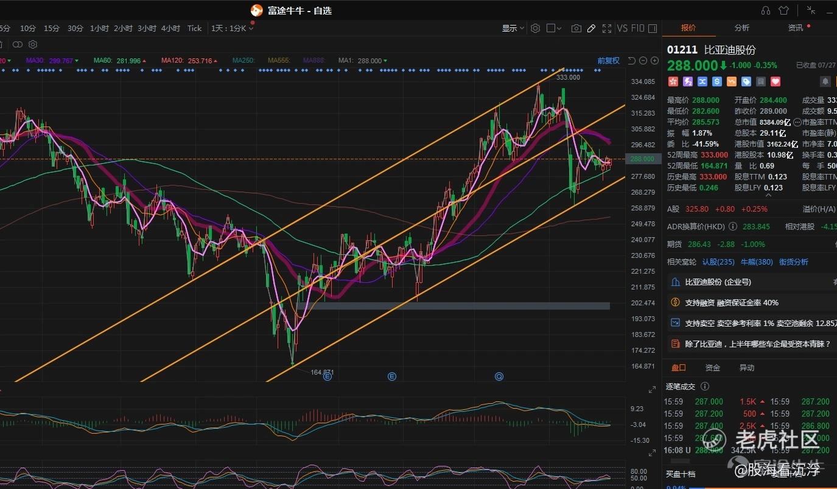Click the gray note list icon
This screenshot has height=489, width=837.
761,81
